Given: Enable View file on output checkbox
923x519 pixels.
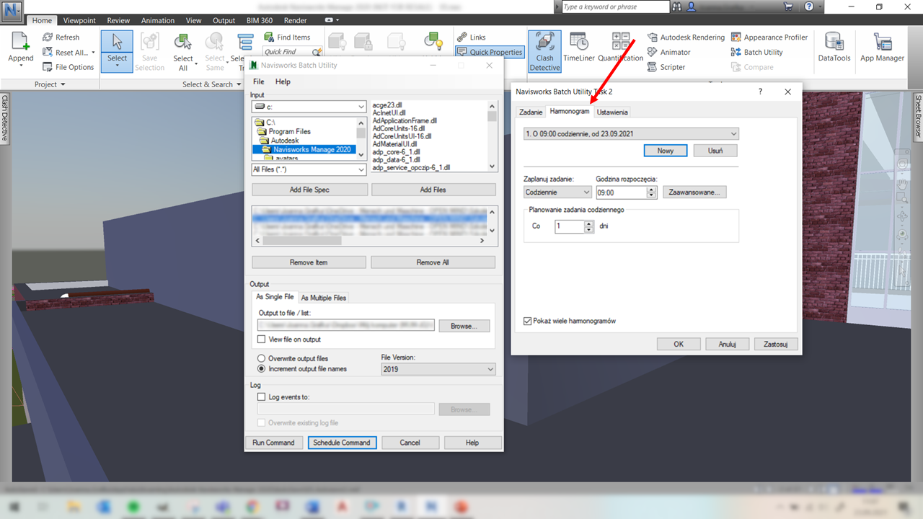Looking at the screenshot, I should [x=262, y=340].
